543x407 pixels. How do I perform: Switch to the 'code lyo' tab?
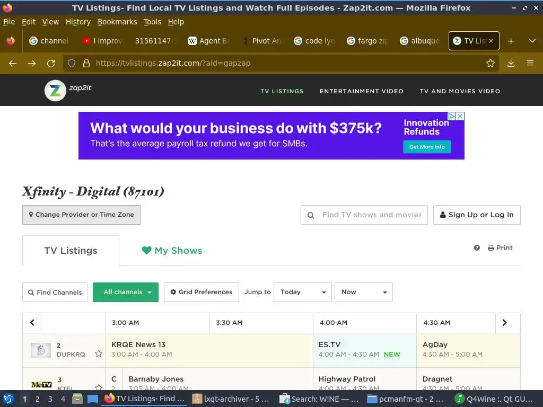[315, 41]
